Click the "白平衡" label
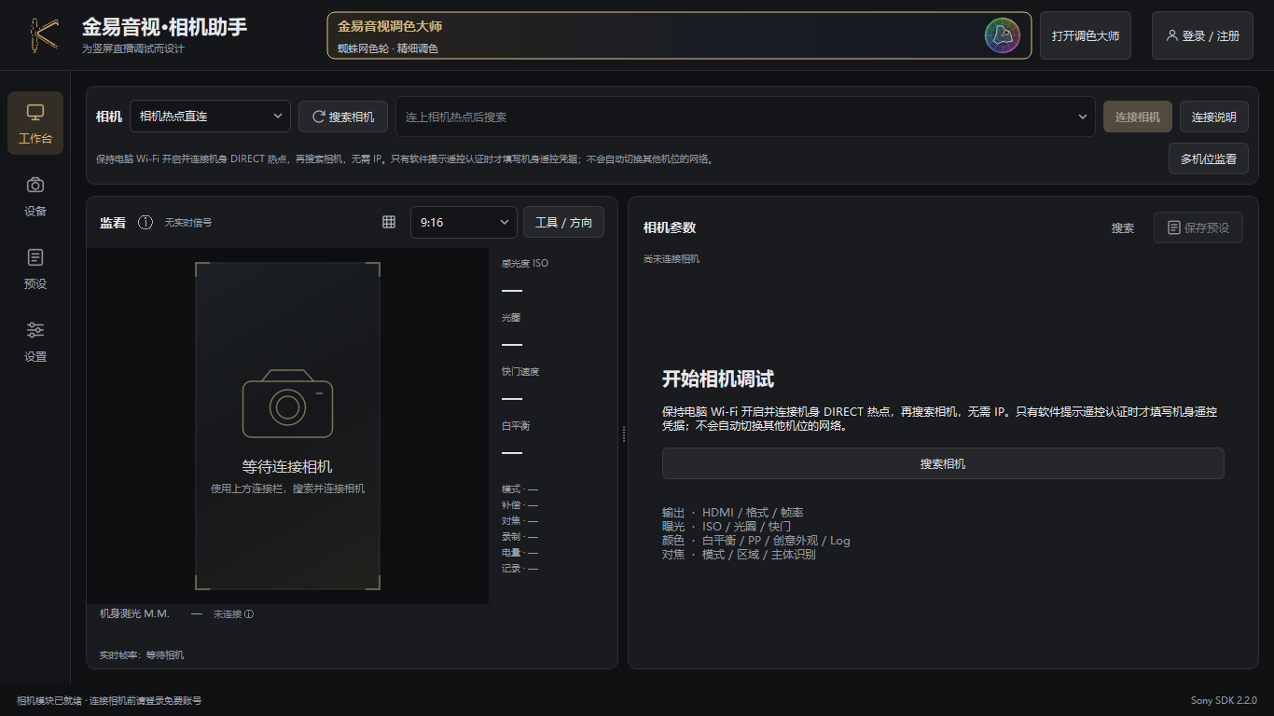 click(516, 425)
